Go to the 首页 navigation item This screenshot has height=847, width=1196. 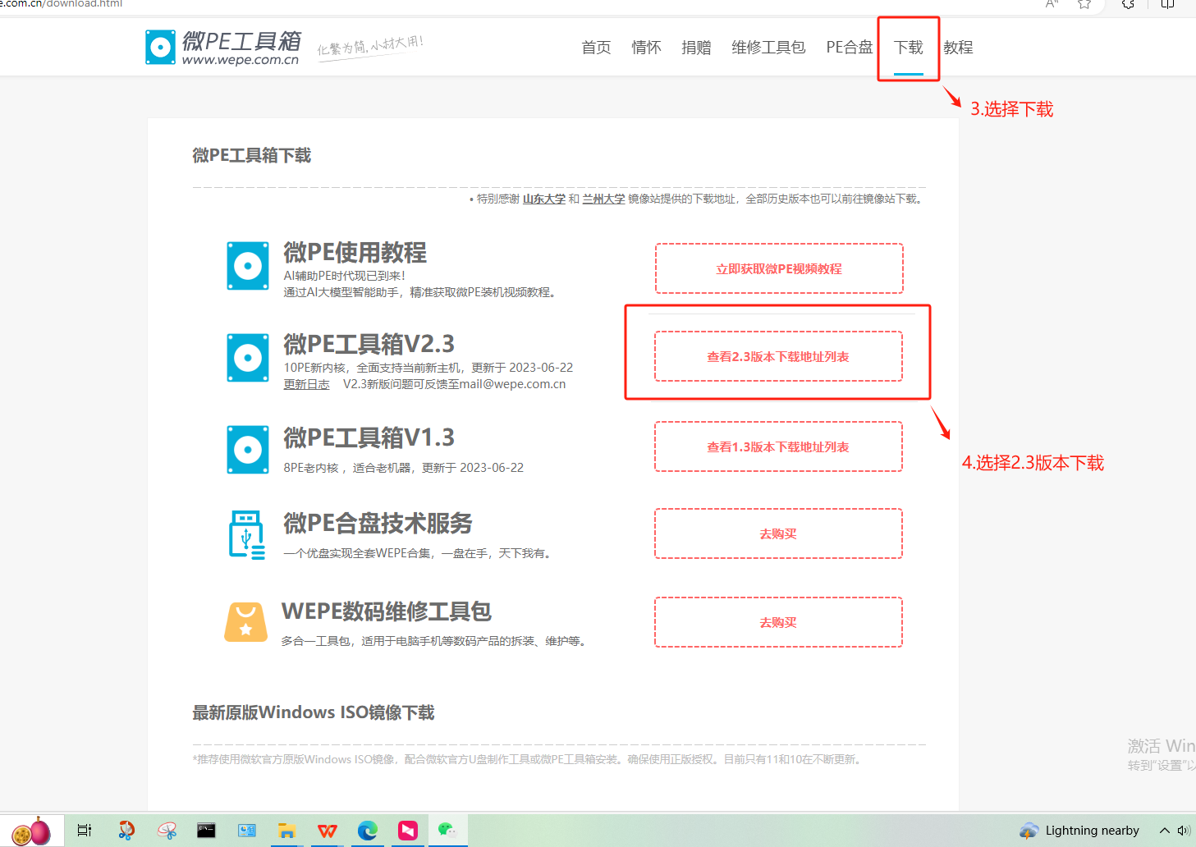click(x=596, y=48)
